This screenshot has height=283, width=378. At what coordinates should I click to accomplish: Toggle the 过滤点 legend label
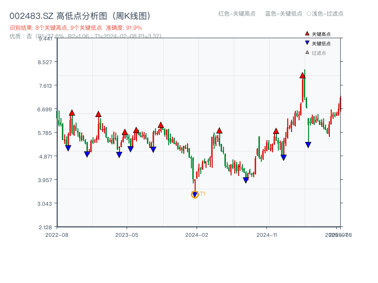(319, 53)
